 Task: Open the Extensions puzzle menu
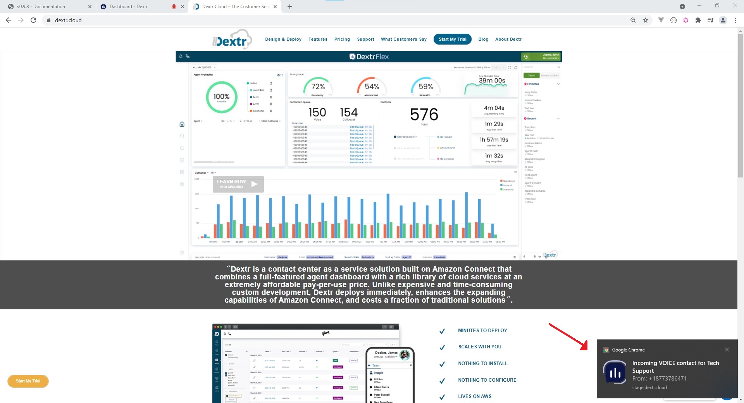[x=698, y=20]
